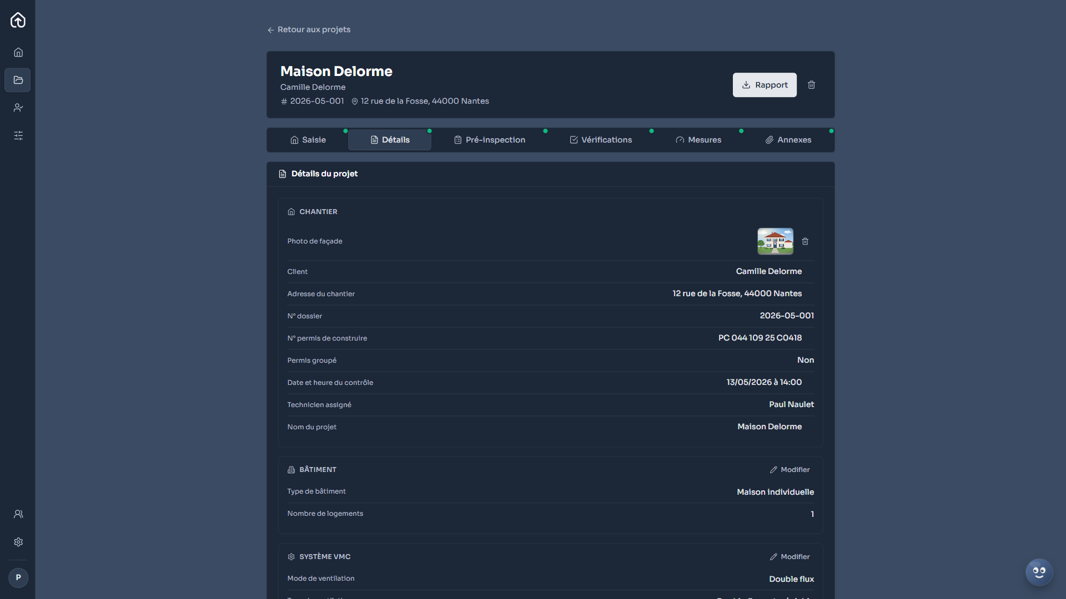
Task: Open the P user avatar
Action: 18,577
